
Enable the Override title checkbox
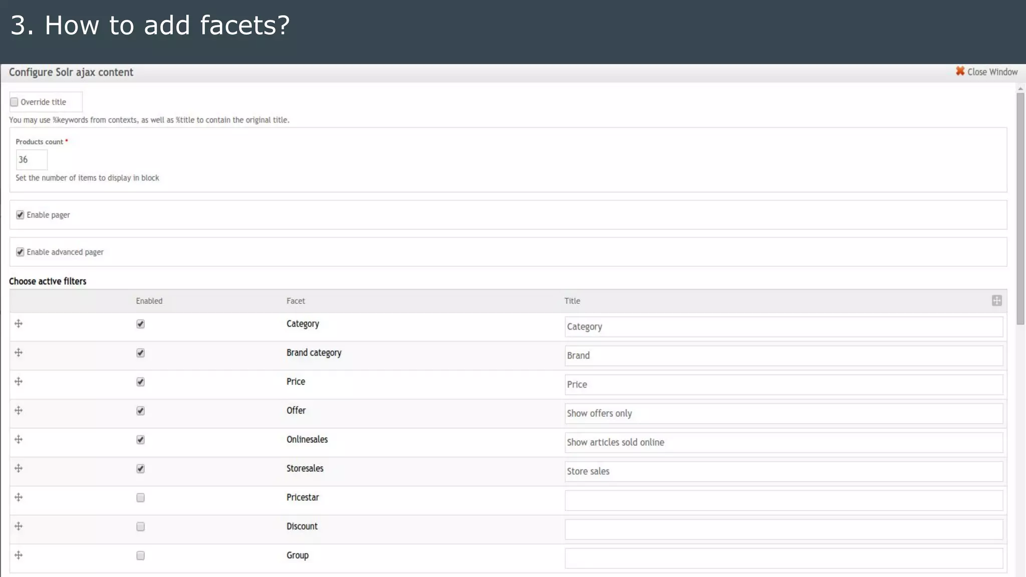pos(14,102)
